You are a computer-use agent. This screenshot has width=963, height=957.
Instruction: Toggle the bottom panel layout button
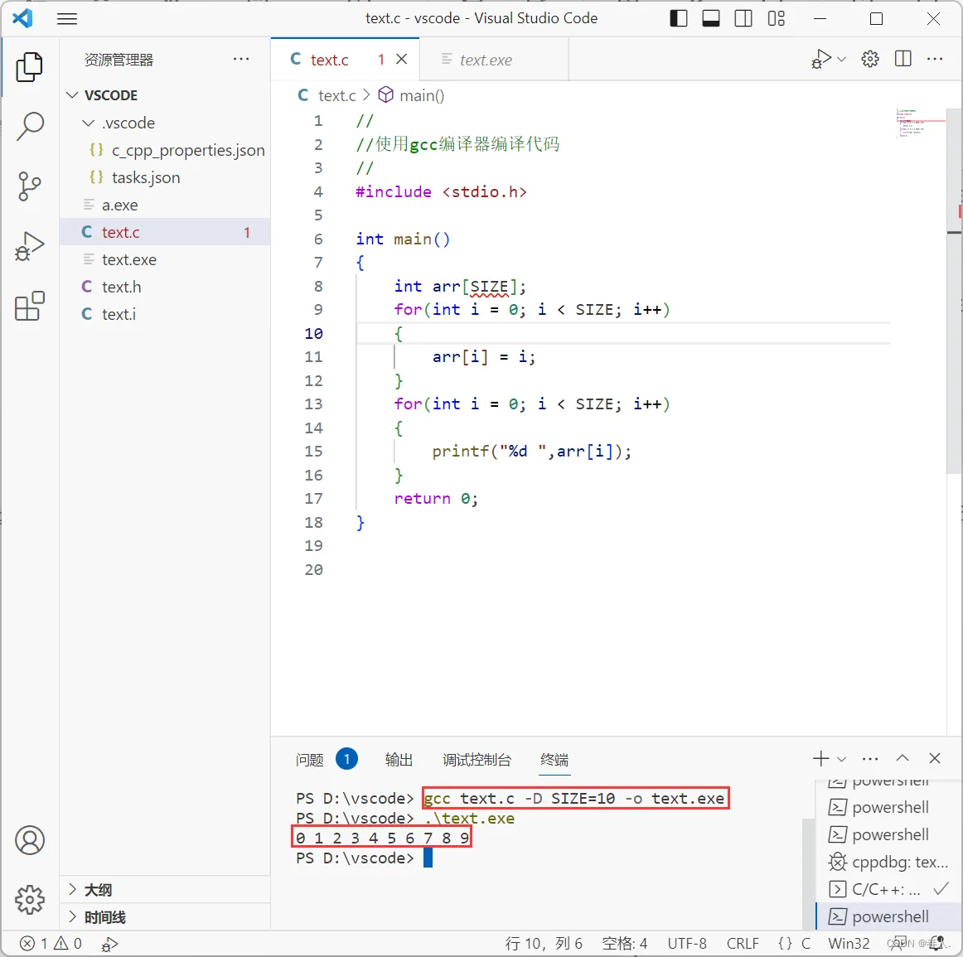pyautogui.click(x=711, y=18)
